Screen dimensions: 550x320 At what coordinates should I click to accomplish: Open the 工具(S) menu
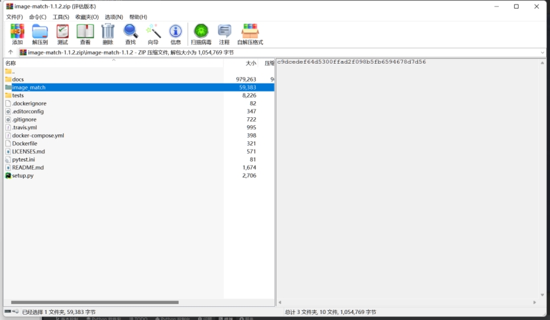[x=61, y=17]
